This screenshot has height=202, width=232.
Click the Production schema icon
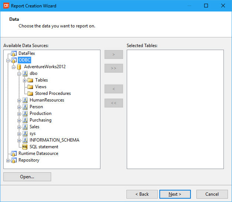[25, 113]
